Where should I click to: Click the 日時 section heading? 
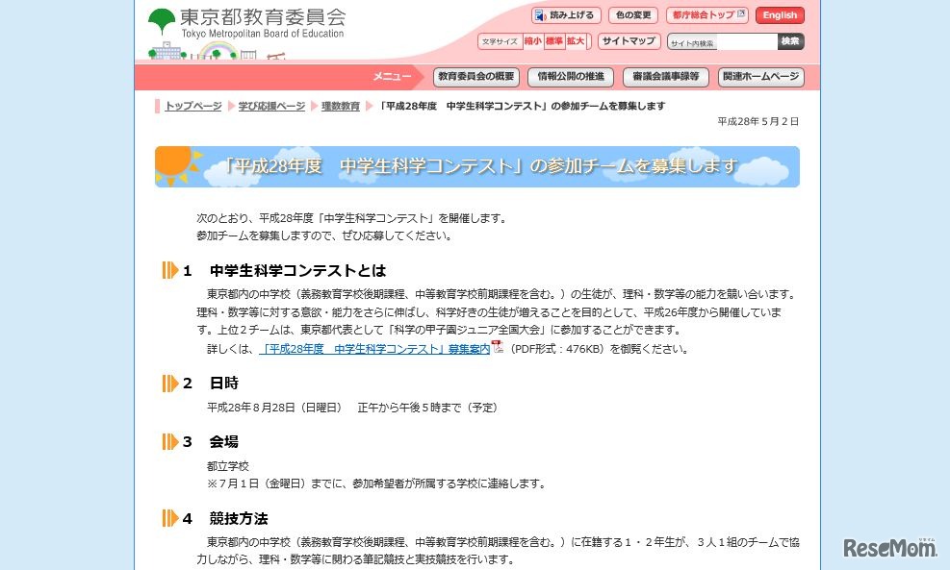224,383
